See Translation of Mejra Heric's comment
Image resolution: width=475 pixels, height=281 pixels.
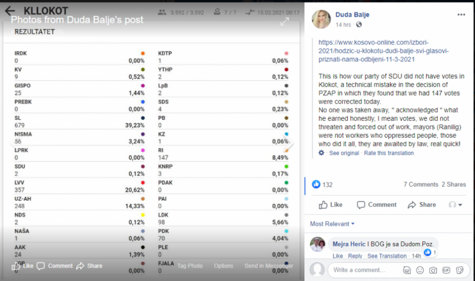(387, 256)
